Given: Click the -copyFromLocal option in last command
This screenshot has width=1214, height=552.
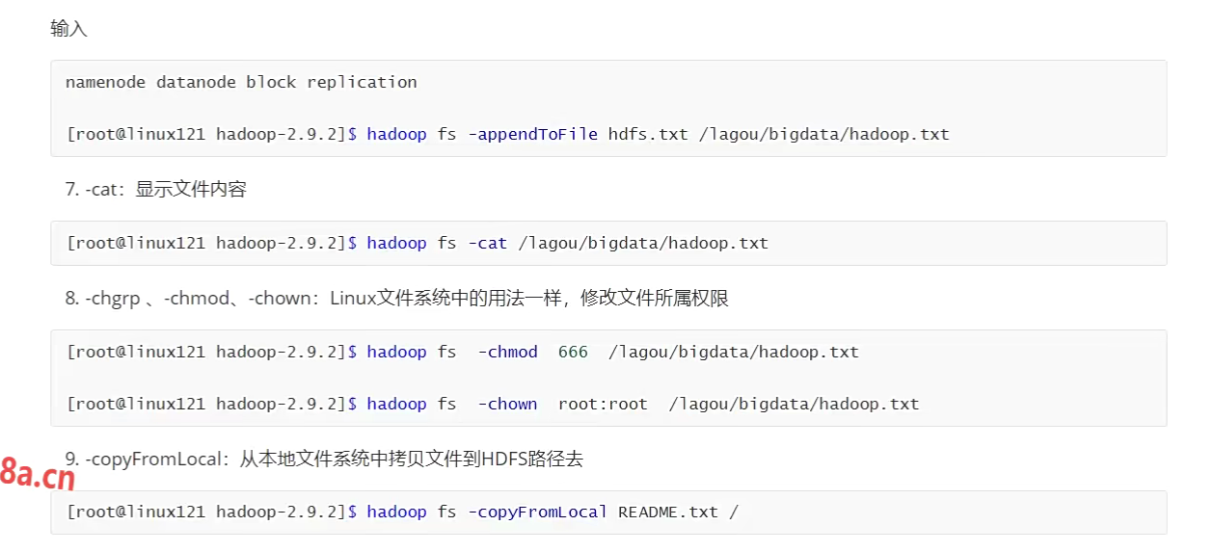Looking at the screenshot, I should coord(537,512).
